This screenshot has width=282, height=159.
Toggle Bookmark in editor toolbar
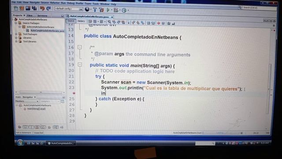point(142,23)
